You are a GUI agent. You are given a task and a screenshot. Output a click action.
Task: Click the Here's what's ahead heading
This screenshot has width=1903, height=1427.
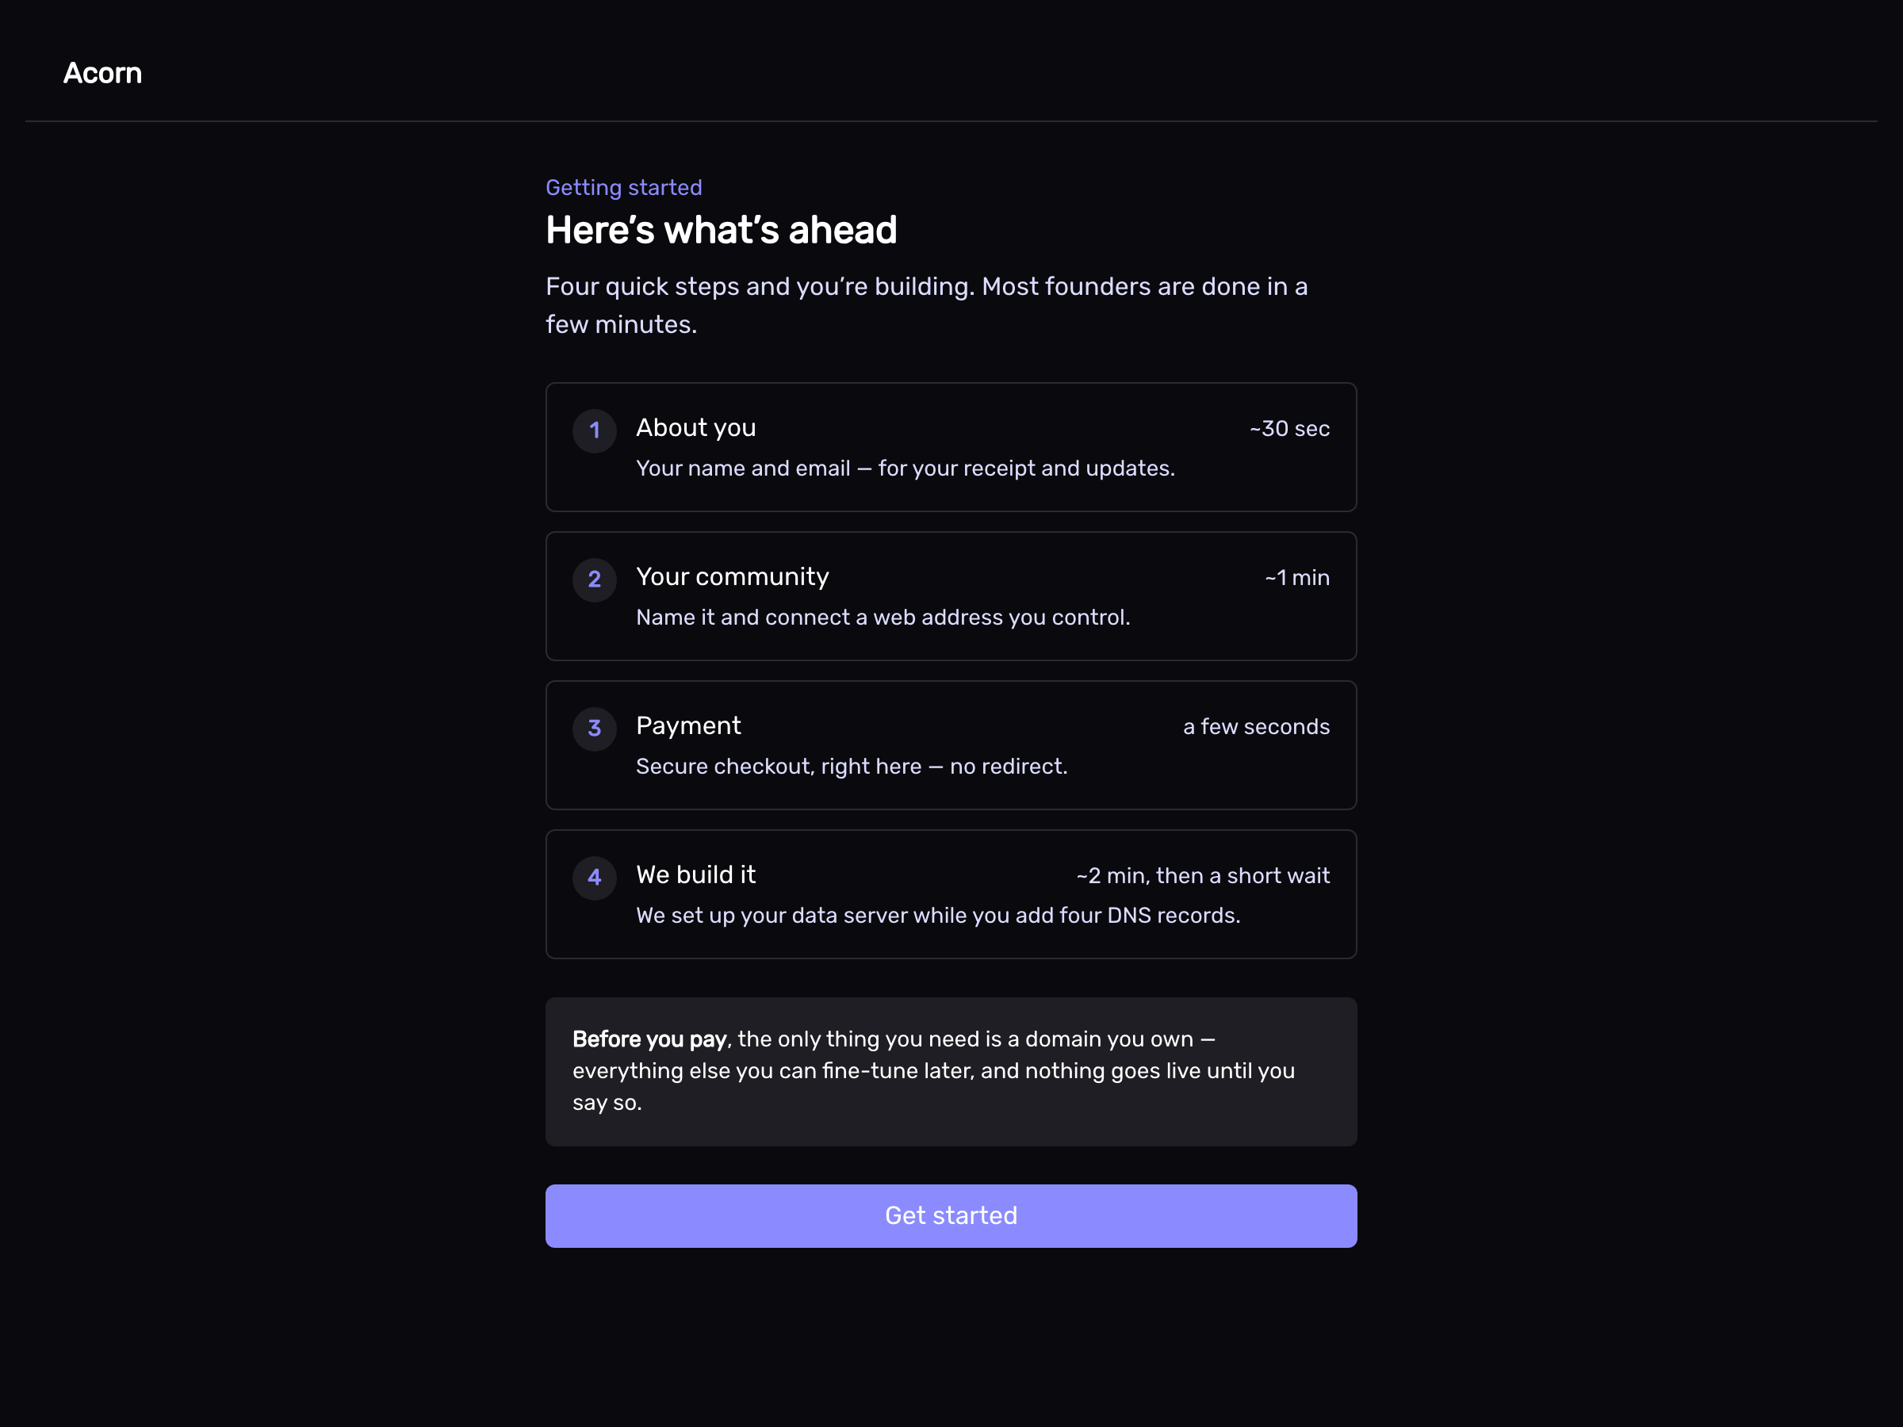pos(721,231)
